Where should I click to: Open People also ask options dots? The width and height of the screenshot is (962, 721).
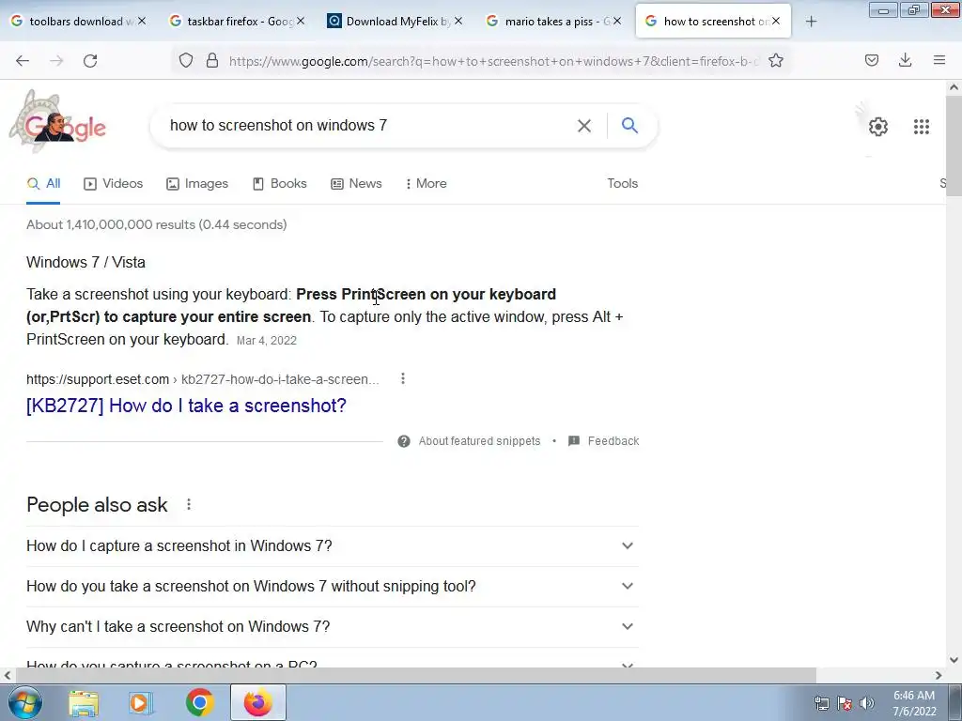(189, 504)
